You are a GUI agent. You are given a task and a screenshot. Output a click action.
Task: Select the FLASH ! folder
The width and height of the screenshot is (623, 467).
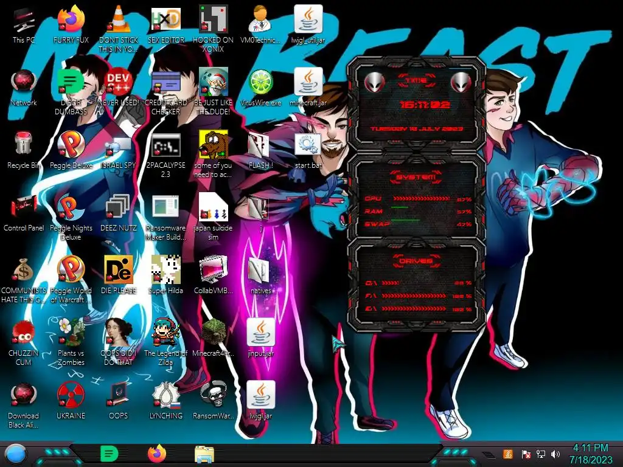pyautogui.click(x=260, y=151)
